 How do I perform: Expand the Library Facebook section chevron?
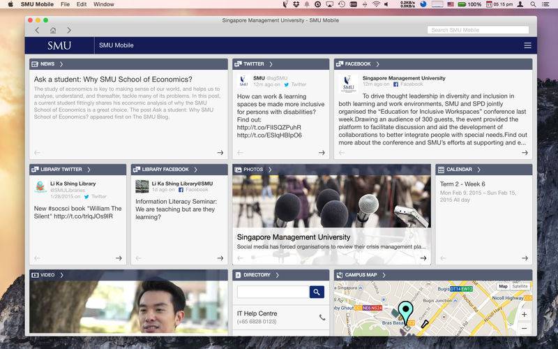click(x=195, y=170)
